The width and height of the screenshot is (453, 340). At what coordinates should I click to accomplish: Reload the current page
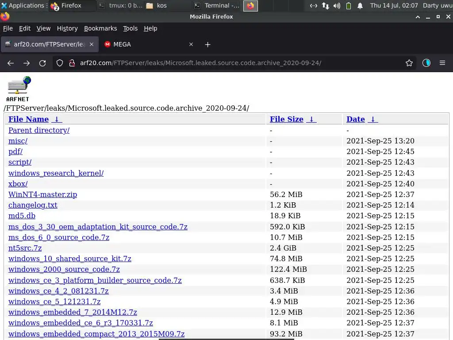coord(42,63)
